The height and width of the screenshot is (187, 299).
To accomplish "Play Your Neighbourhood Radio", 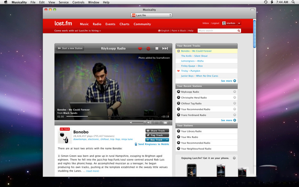I will click(x=179, y=148).
